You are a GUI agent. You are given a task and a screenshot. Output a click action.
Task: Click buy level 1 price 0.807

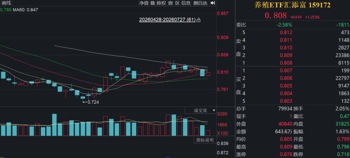pyautogui.click(x=286, y=71)
